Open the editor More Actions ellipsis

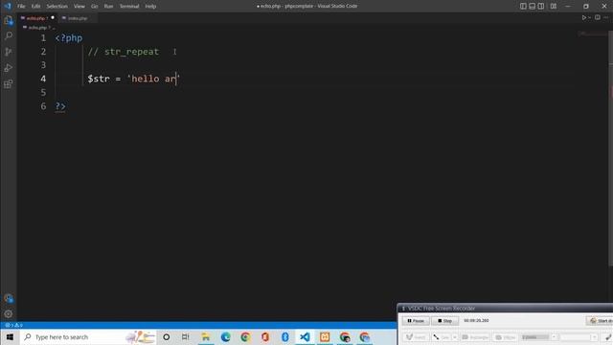tap(606, 17)
